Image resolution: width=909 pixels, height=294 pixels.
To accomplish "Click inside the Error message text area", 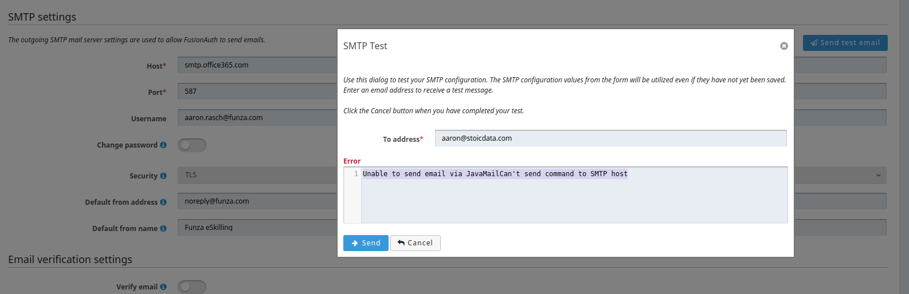I will (x=573, y=200).
